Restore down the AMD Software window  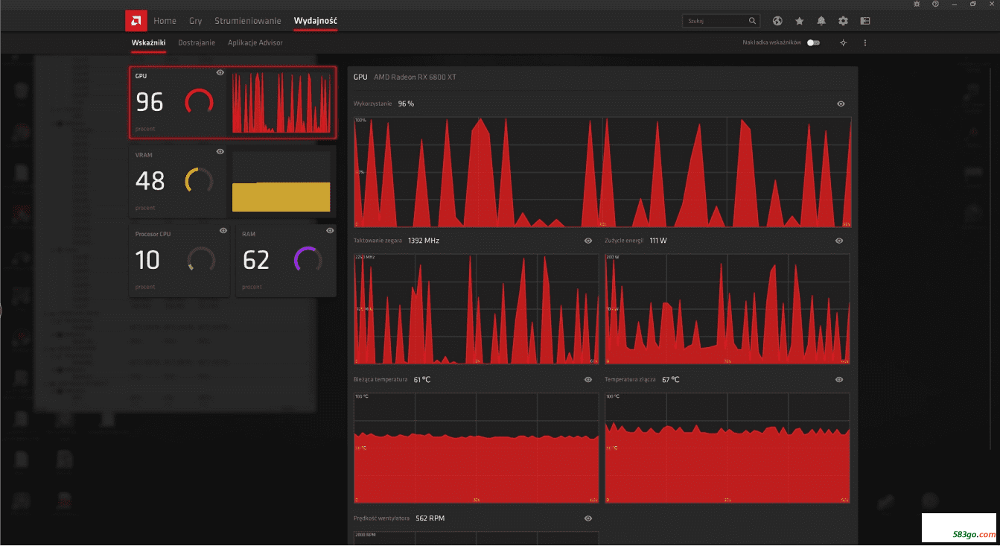pos(973,4)
